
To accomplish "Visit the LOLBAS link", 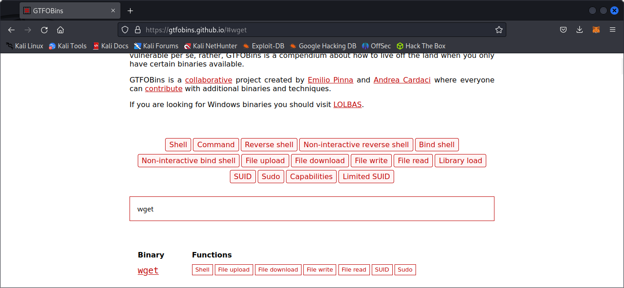I will pyautogui.click(x=347, y=104).
